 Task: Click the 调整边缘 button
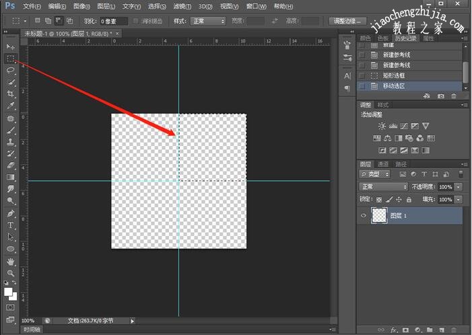point(347,21)
